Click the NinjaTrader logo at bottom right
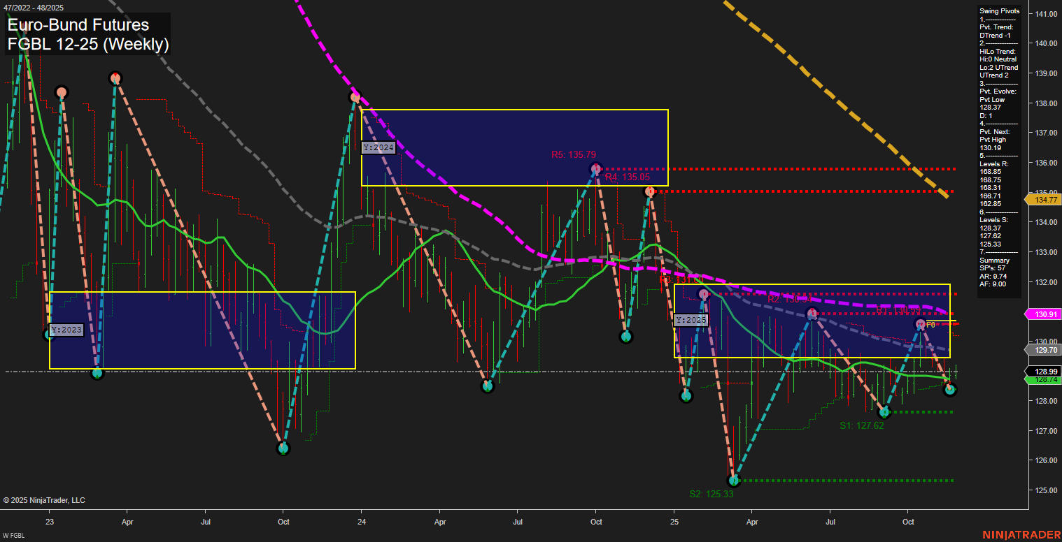The height and width of the screenshot is (542, 1062). pyautogui.click(x=1021, y=535)
